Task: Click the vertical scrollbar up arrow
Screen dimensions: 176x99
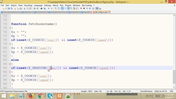Action: [174, 15]
